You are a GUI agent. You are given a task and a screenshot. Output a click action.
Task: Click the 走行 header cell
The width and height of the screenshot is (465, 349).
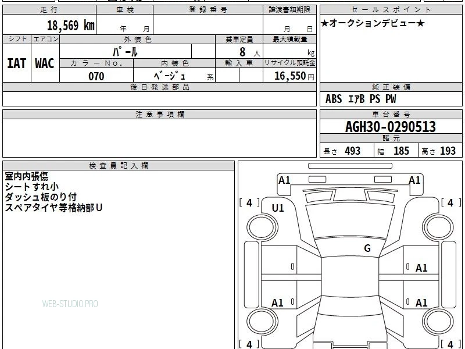tap(49, 10)
